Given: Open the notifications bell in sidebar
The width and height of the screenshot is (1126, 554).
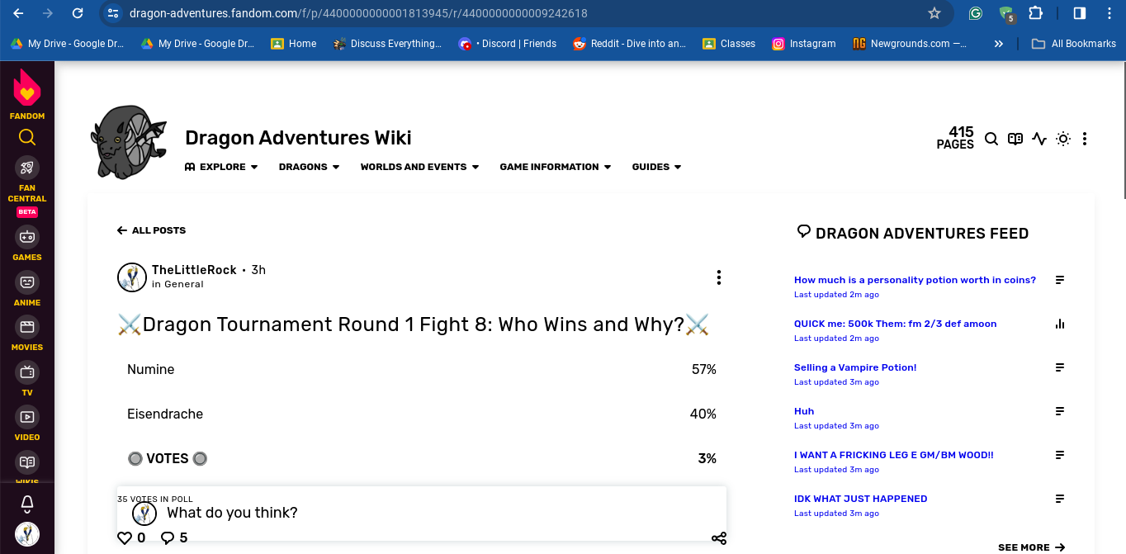Looking at the screenshot, I should click(x=27, y=503).
